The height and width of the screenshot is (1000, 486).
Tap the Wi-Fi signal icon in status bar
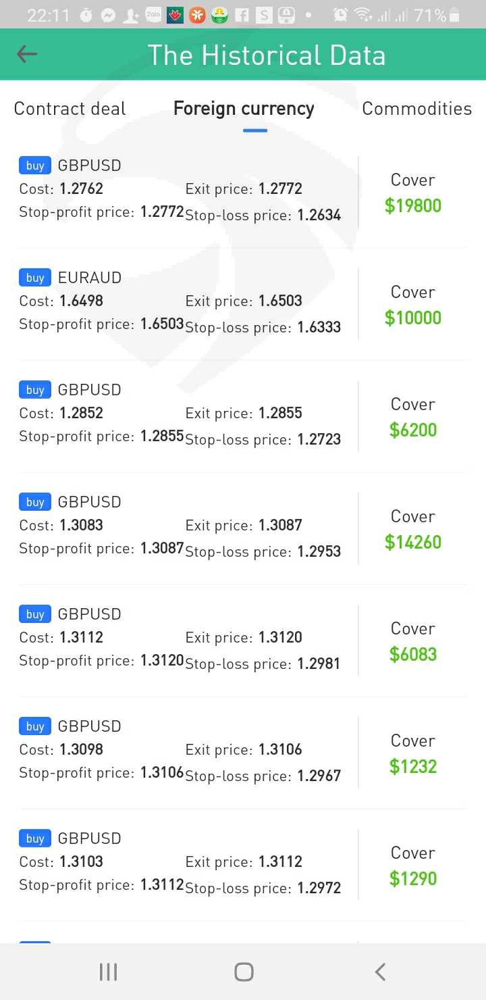pyautogui.click(x=363, y=15)
